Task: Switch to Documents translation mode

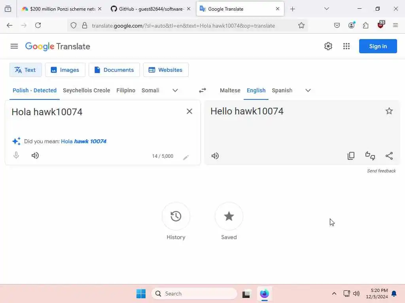Action: click(114, 70)
